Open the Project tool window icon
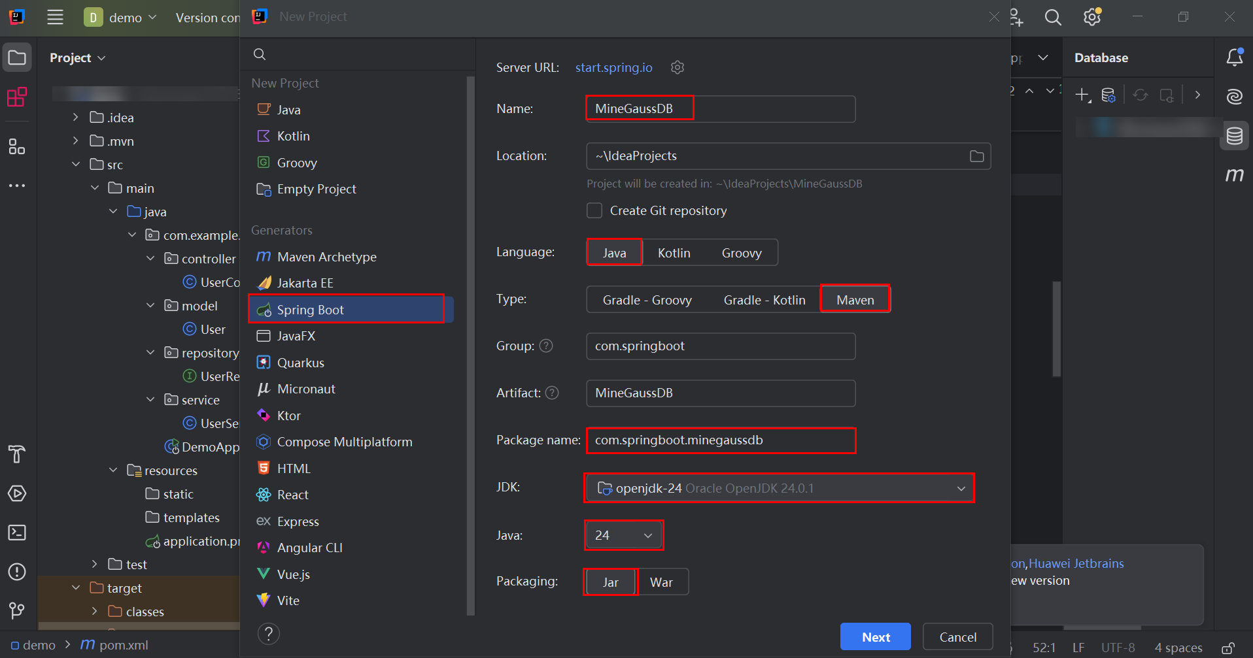The image size is (1253, 658). tap(17, 58)
